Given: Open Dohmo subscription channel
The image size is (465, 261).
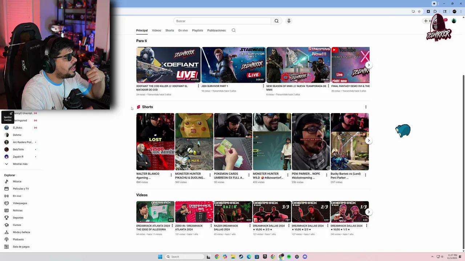Looking at the screenshot, I should [x=17, y=135].
